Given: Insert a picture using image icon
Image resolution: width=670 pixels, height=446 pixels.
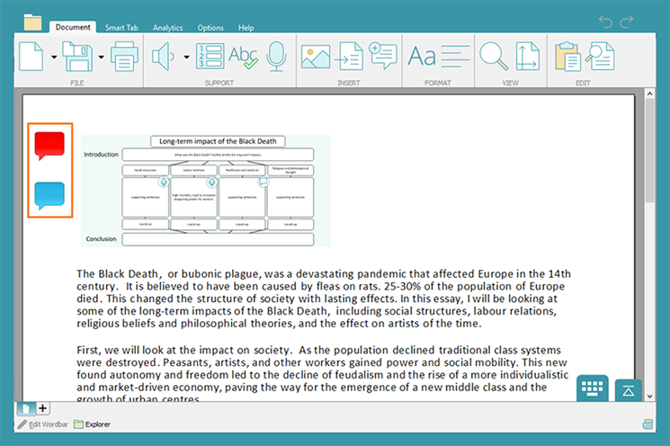Looking at the screenshot, I should coord(316,57).
